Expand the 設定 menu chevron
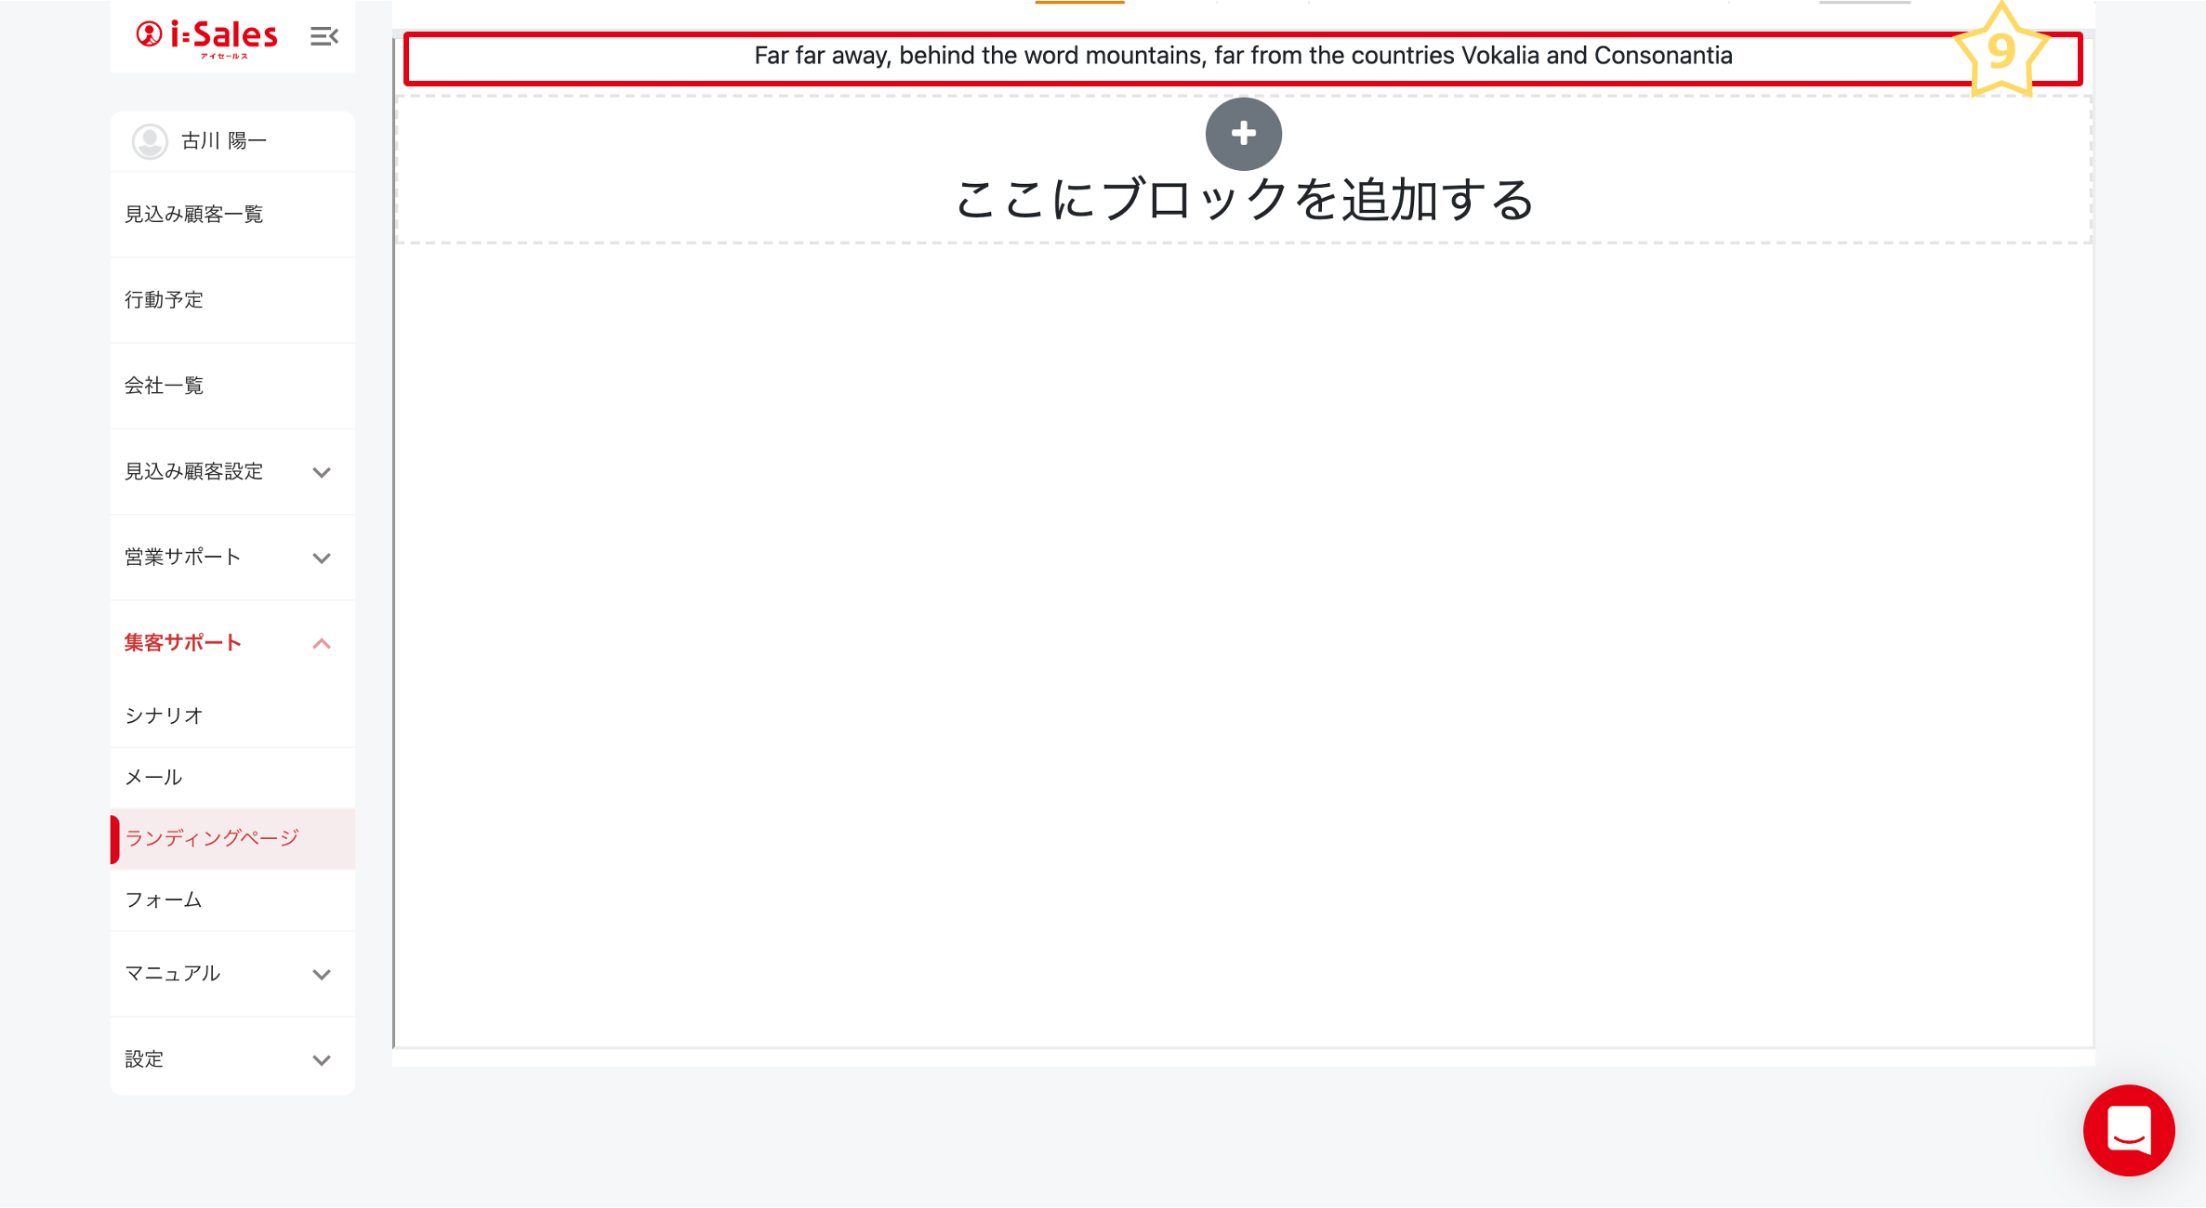Screen dimensions: 2206x1208 pyautogui.click(x=322, y=1059)
